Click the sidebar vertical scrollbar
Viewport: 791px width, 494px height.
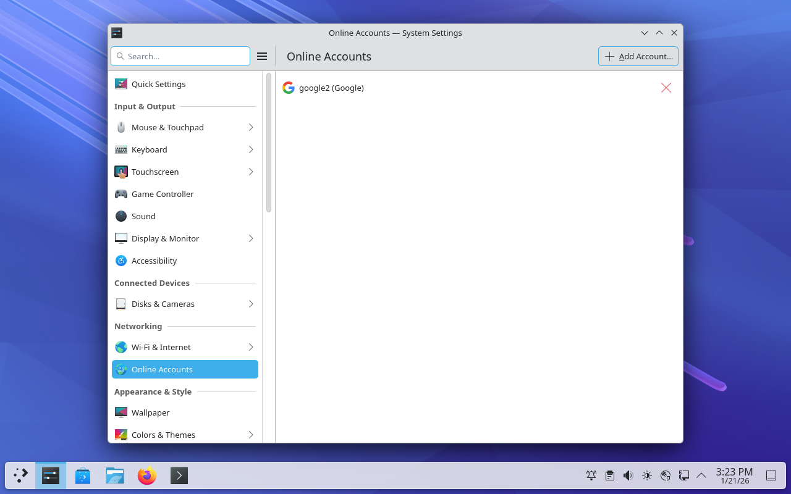[x=269, y=143]
